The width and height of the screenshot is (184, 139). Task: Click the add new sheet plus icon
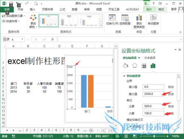[x=91, y=130]
